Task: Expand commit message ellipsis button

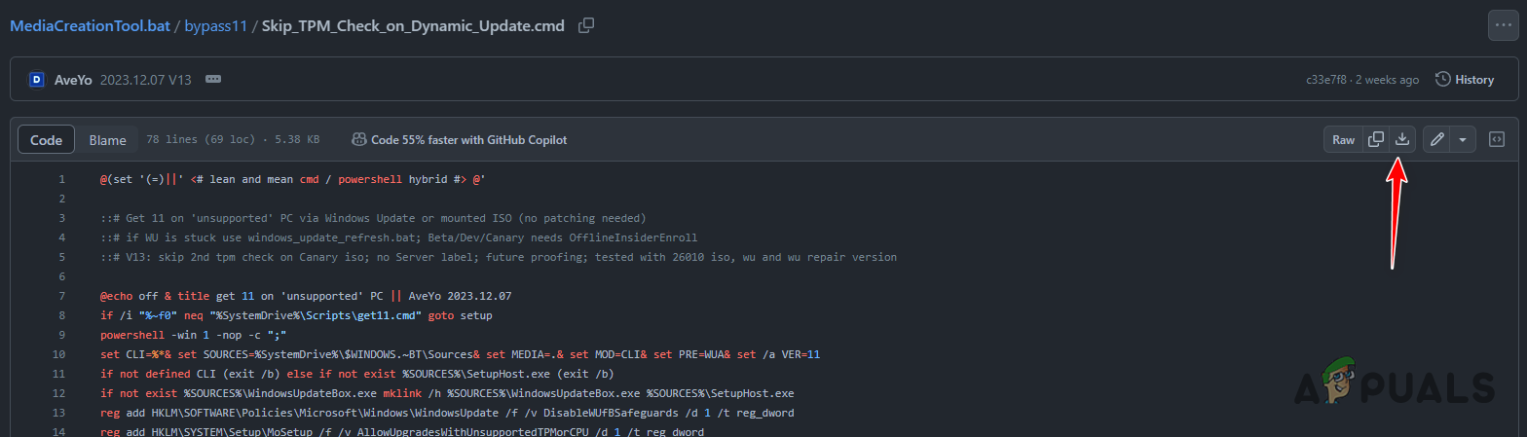Action: click(x=213, y=79)
